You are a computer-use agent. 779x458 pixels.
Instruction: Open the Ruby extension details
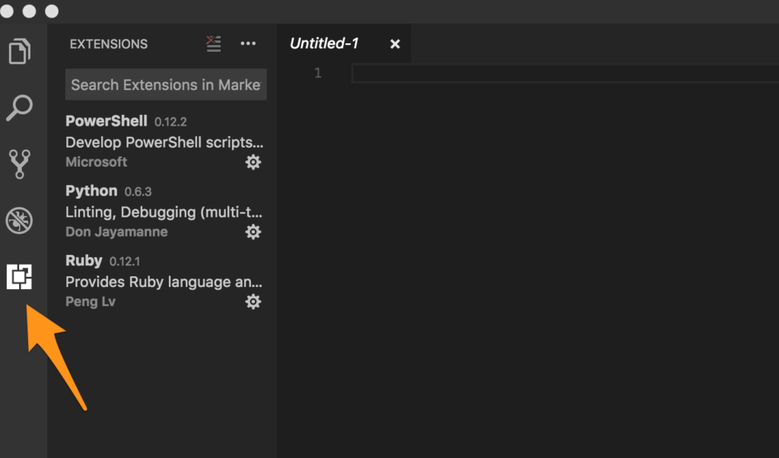(x=152, y=281)
